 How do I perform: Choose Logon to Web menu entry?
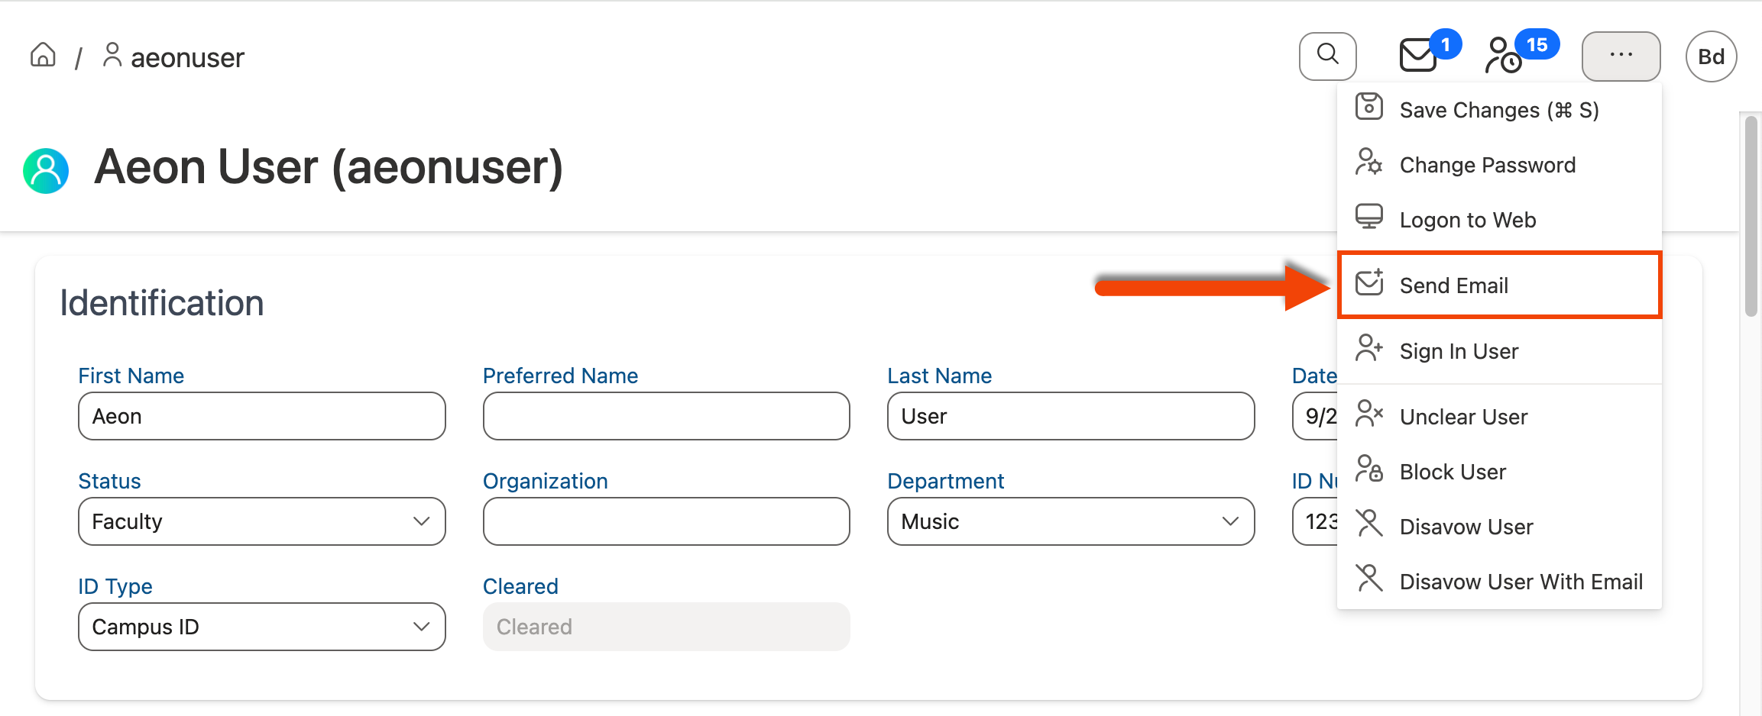(1467, 220)
